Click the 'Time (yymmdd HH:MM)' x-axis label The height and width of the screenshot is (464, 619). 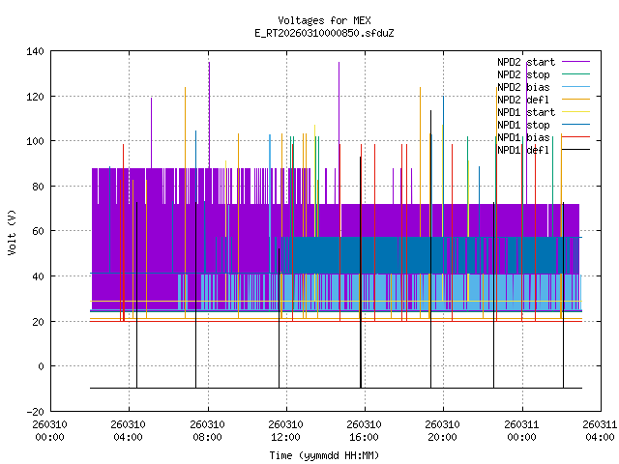324,453
